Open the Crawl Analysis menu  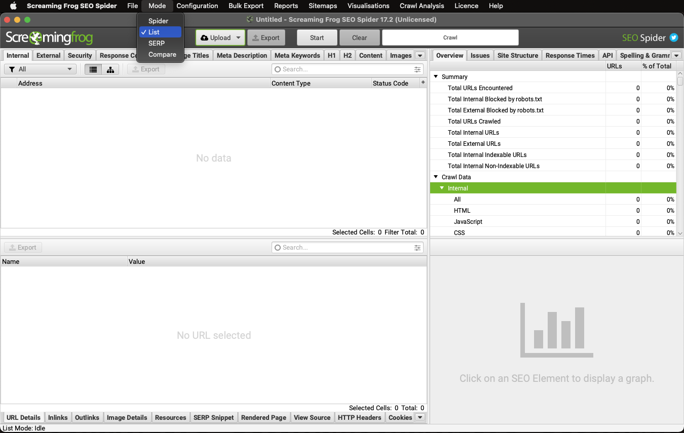click(422, 6)
